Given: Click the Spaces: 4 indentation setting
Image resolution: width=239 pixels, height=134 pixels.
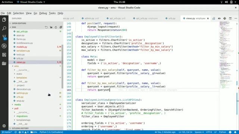Looking at the screenshot, I should [199, 132].
